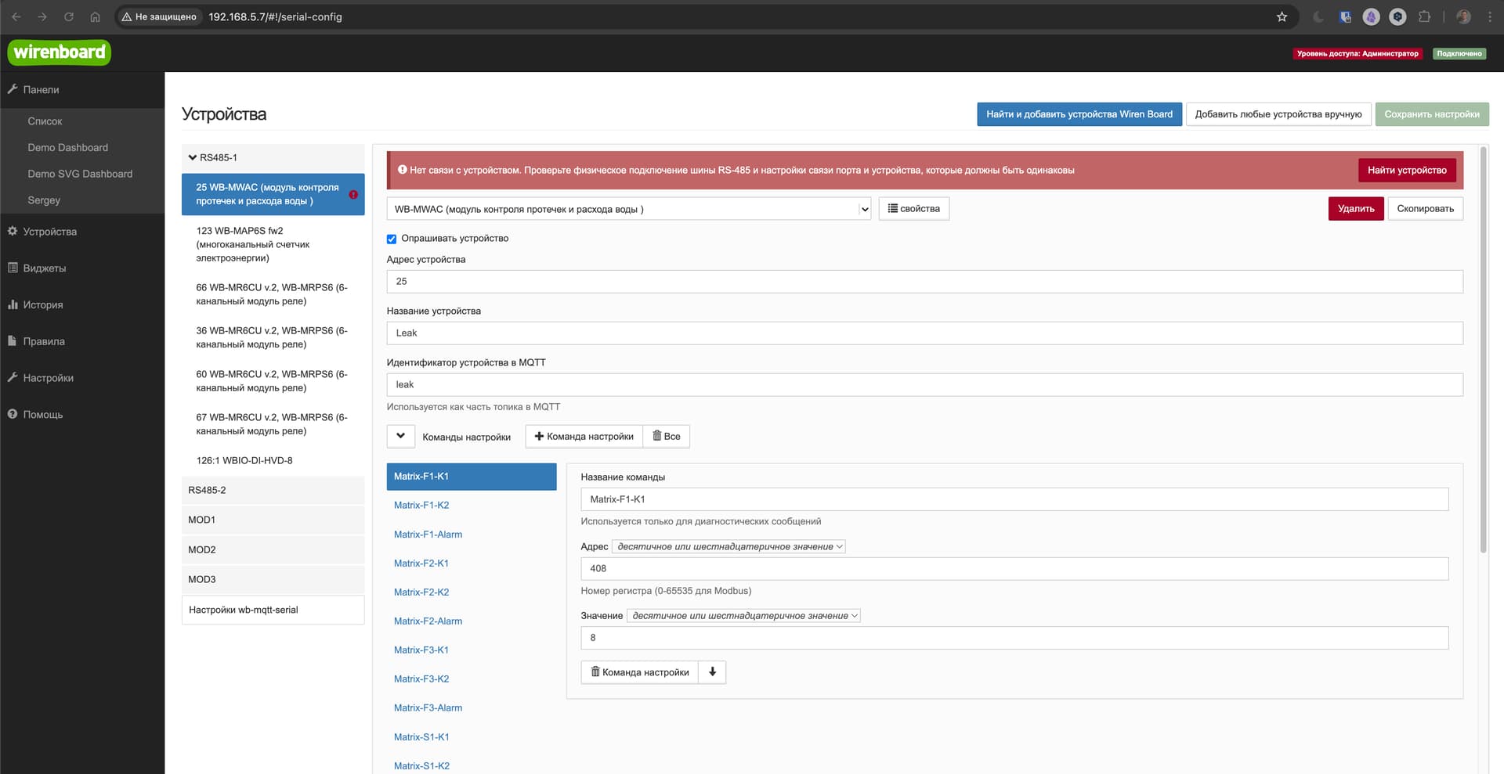Collapse the RS485-1 port group
1504x774 pixels.
click(273, 157)
